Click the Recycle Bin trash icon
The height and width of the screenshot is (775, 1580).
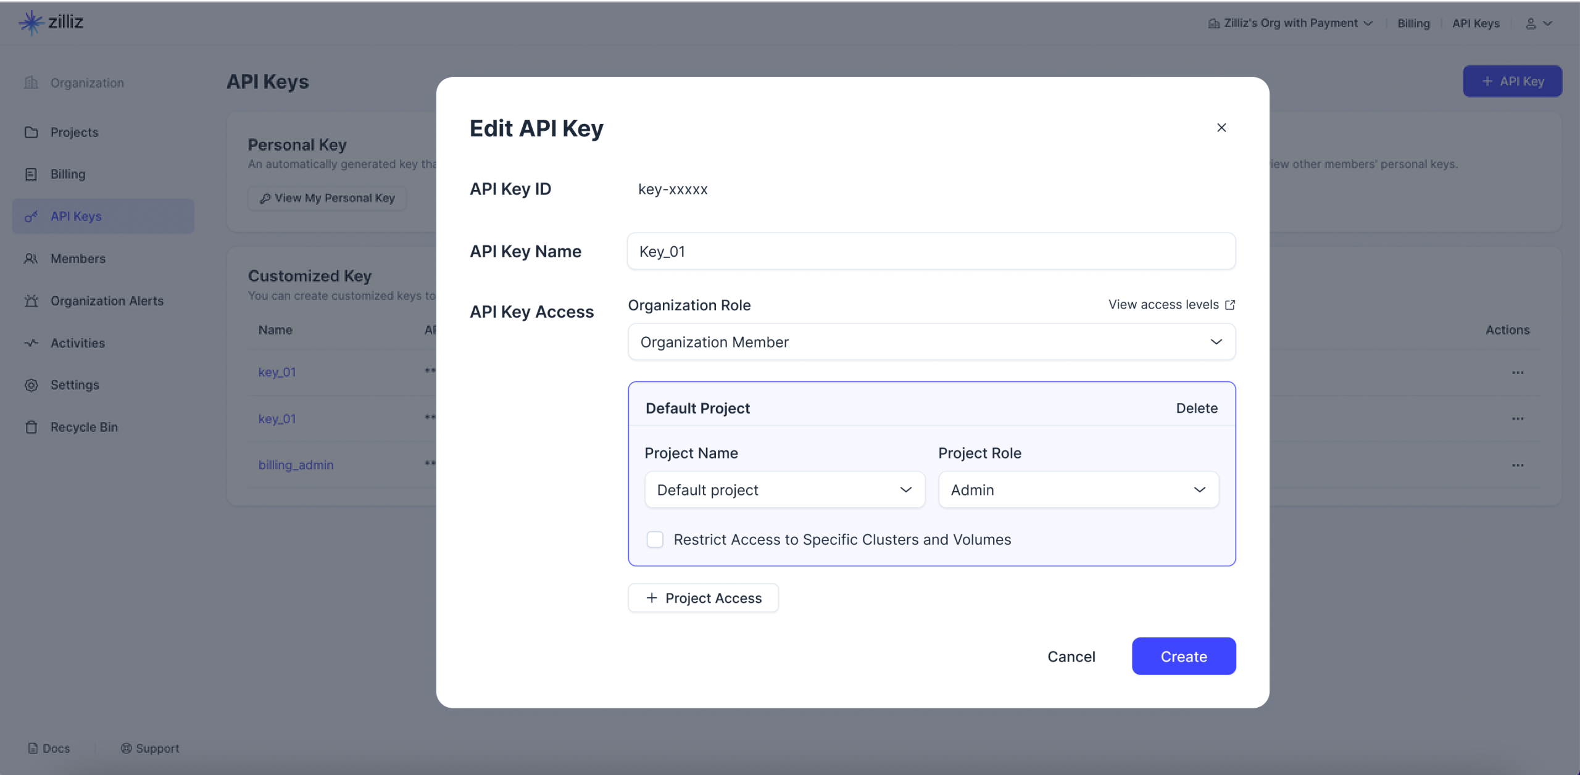pos(31,427)
